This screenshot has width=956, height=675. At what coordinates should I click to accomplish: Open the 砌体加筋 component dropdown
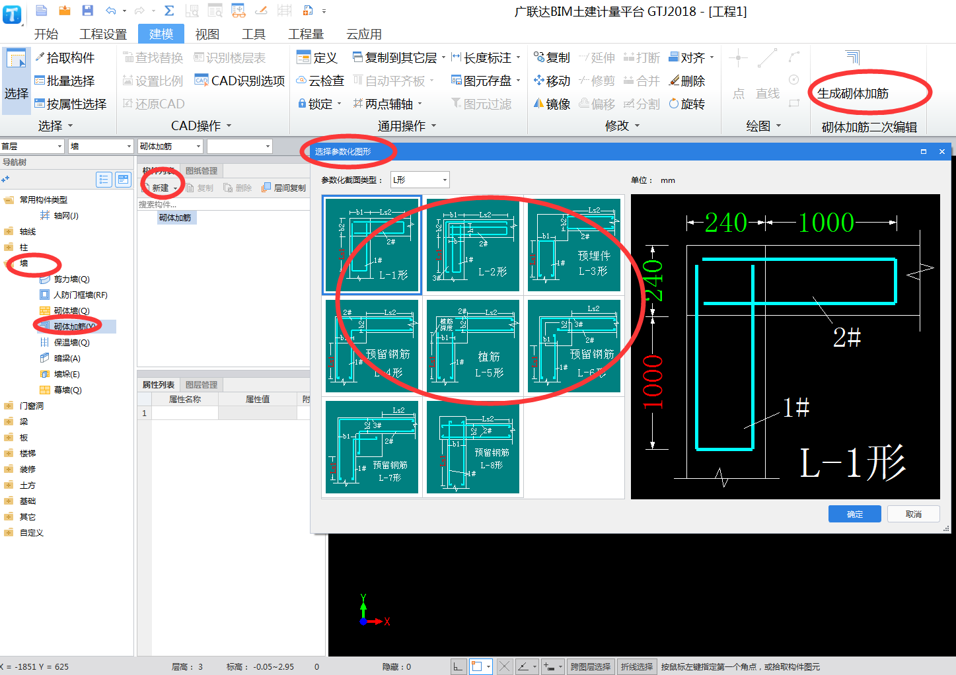click(x=170, y=146)
